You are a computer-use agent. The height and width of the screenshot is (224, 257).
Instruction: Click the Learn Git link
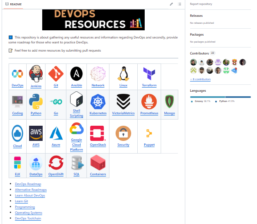pyautogui.click(x=21, y=201)
